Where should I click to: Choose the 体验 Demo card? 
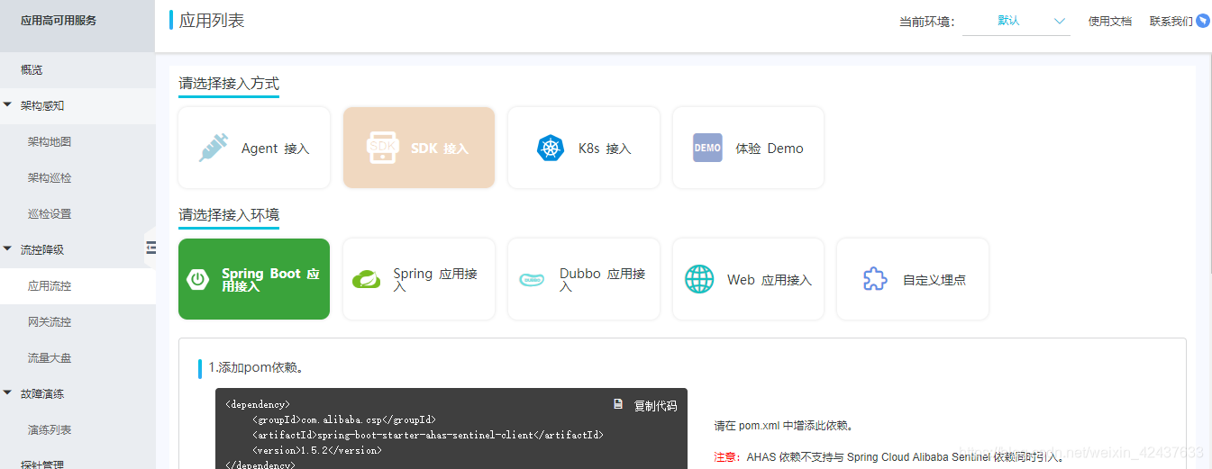749,148
